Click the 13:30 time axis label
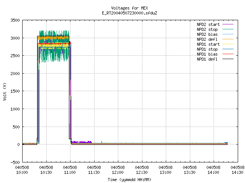The width and height of the screenshot is (245, 183). click(x=189, y=172)
